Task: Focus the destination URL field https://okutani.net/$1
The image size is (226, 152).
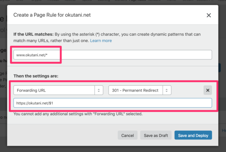Action: click(x=113, y=103)
